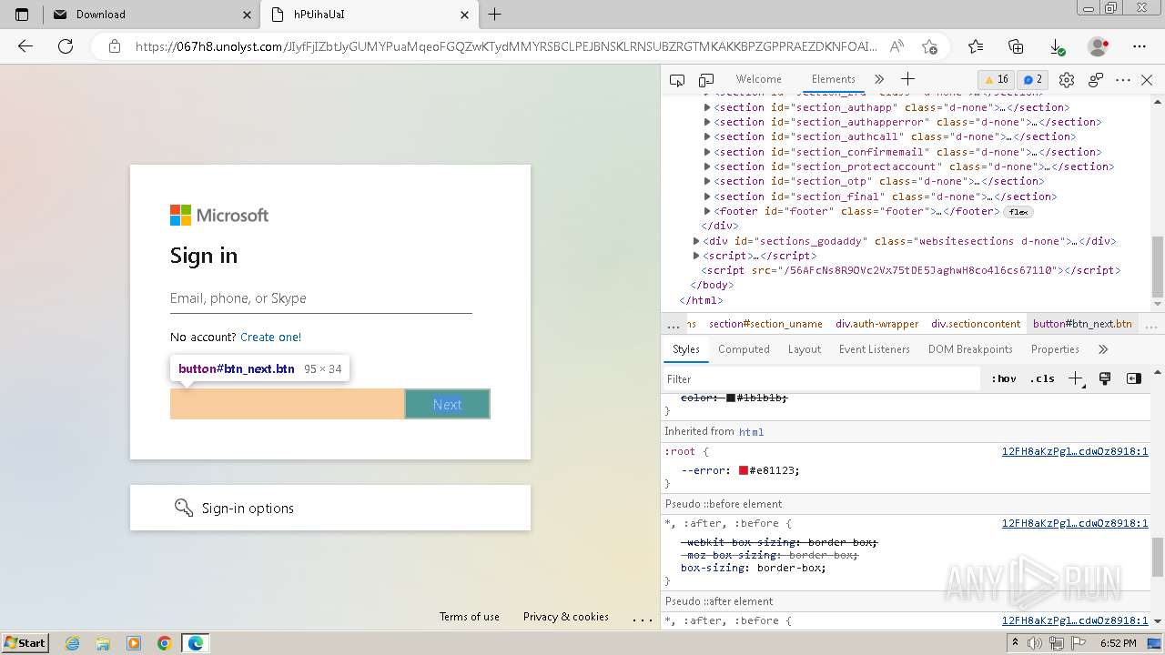Viewport: 1165px width, 655px height.
Task: Expand the section_authcall node
Action: 707,136
